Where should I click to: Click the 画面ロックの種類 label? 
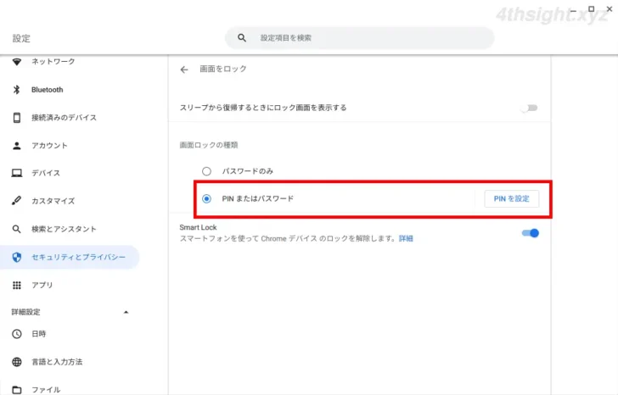coord(209,145)
